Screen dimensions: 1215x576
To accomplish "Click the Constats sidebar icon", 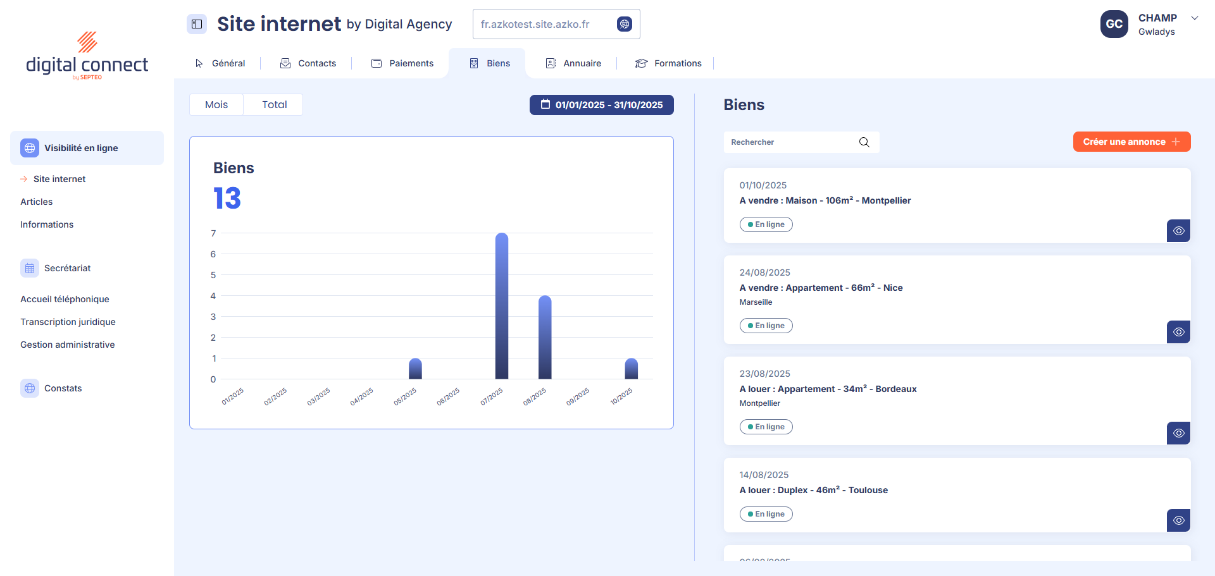I will [30, 388].
